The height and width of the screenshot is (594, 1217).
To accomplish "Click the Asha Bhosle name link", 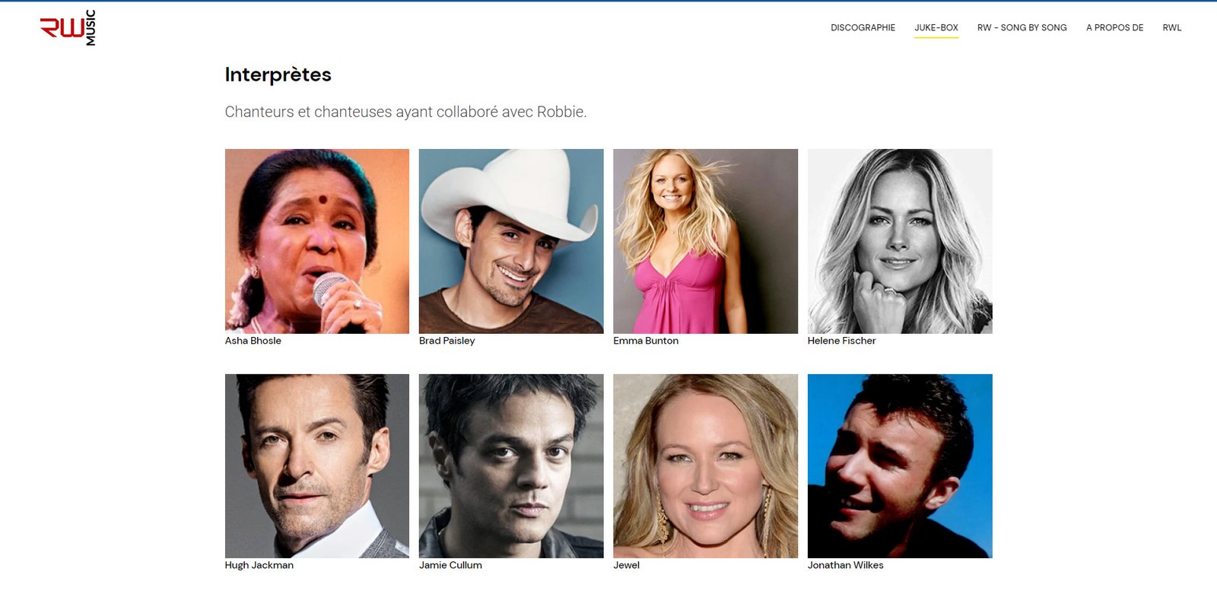I will pyautogui.click(x=253, y=341).
